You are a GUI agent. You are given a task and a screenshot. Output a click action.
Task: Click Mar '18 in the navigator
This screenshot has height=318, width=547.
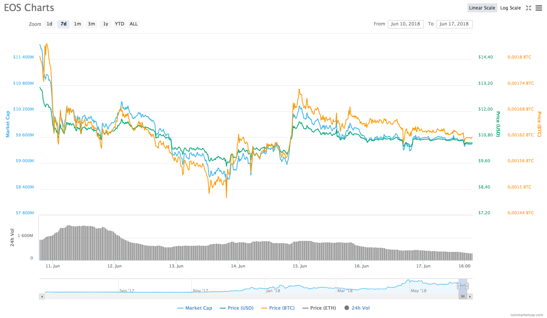click(345, 291)
